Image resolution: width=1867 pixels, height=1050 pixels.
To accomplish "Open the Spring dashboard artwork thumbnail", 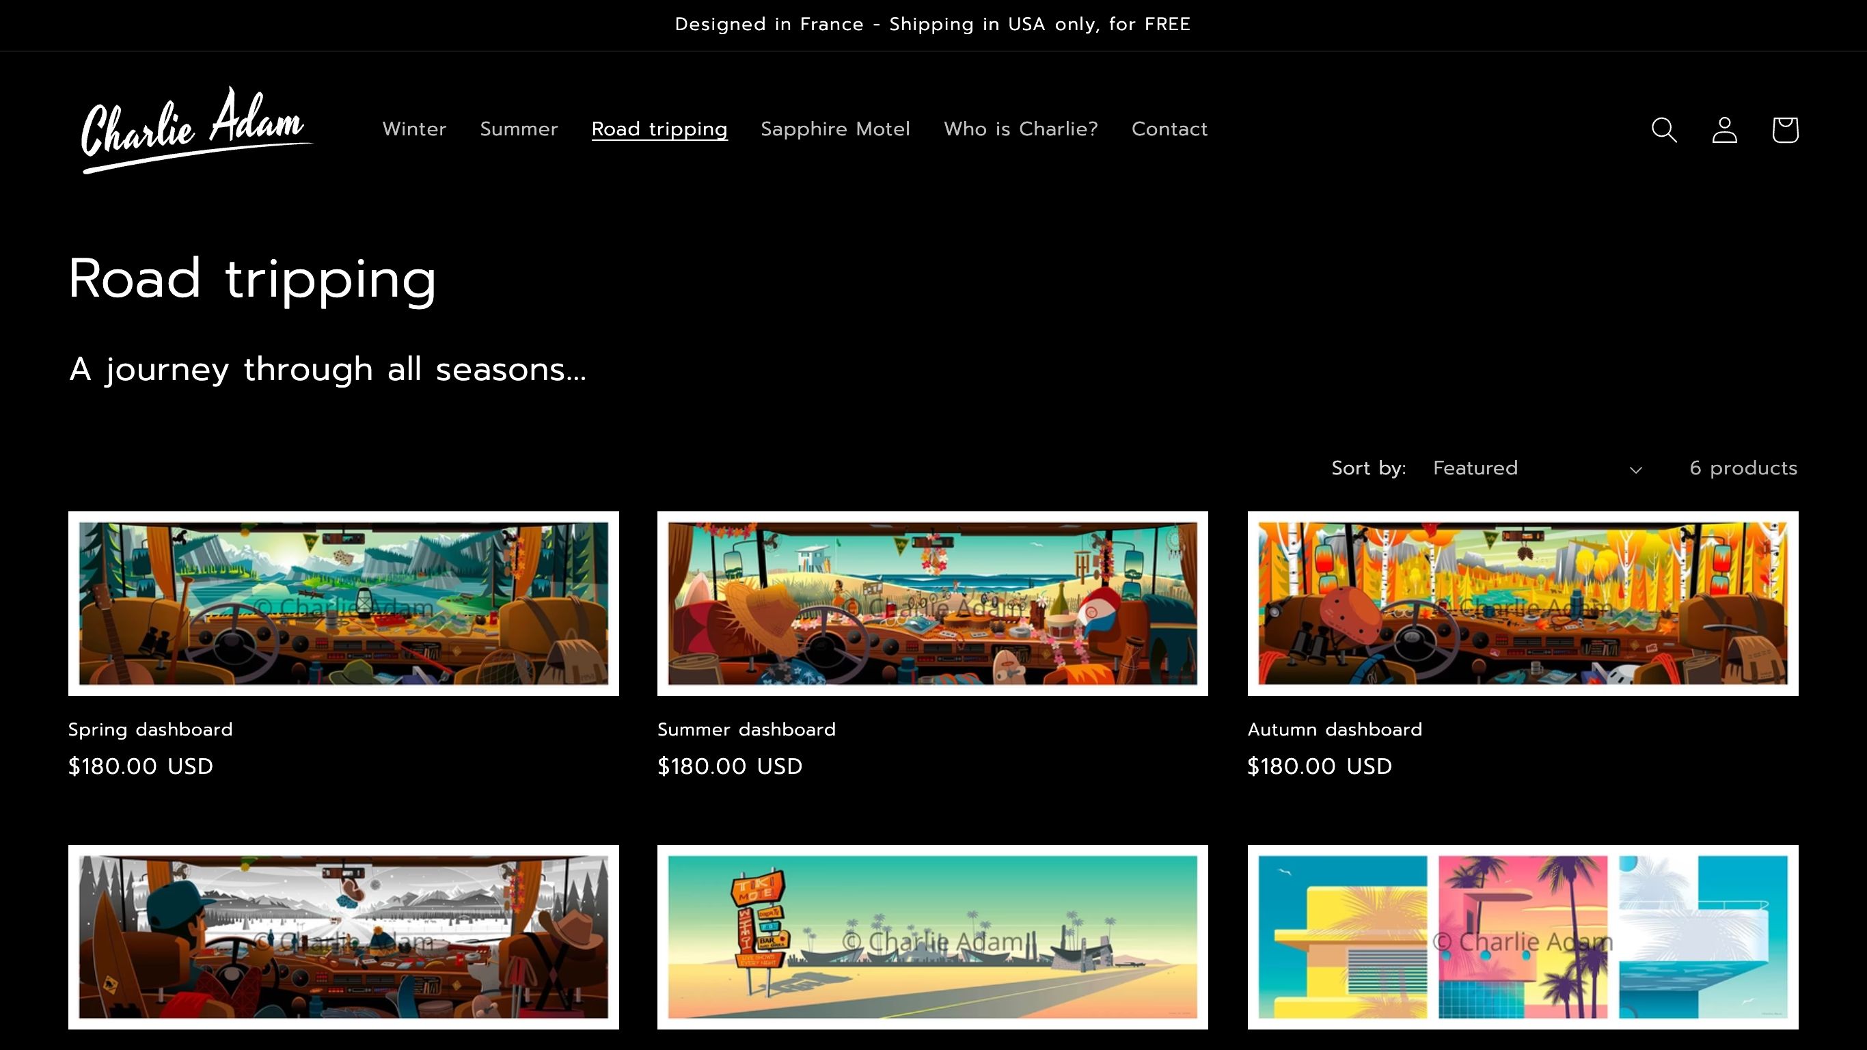I will 344,604.
